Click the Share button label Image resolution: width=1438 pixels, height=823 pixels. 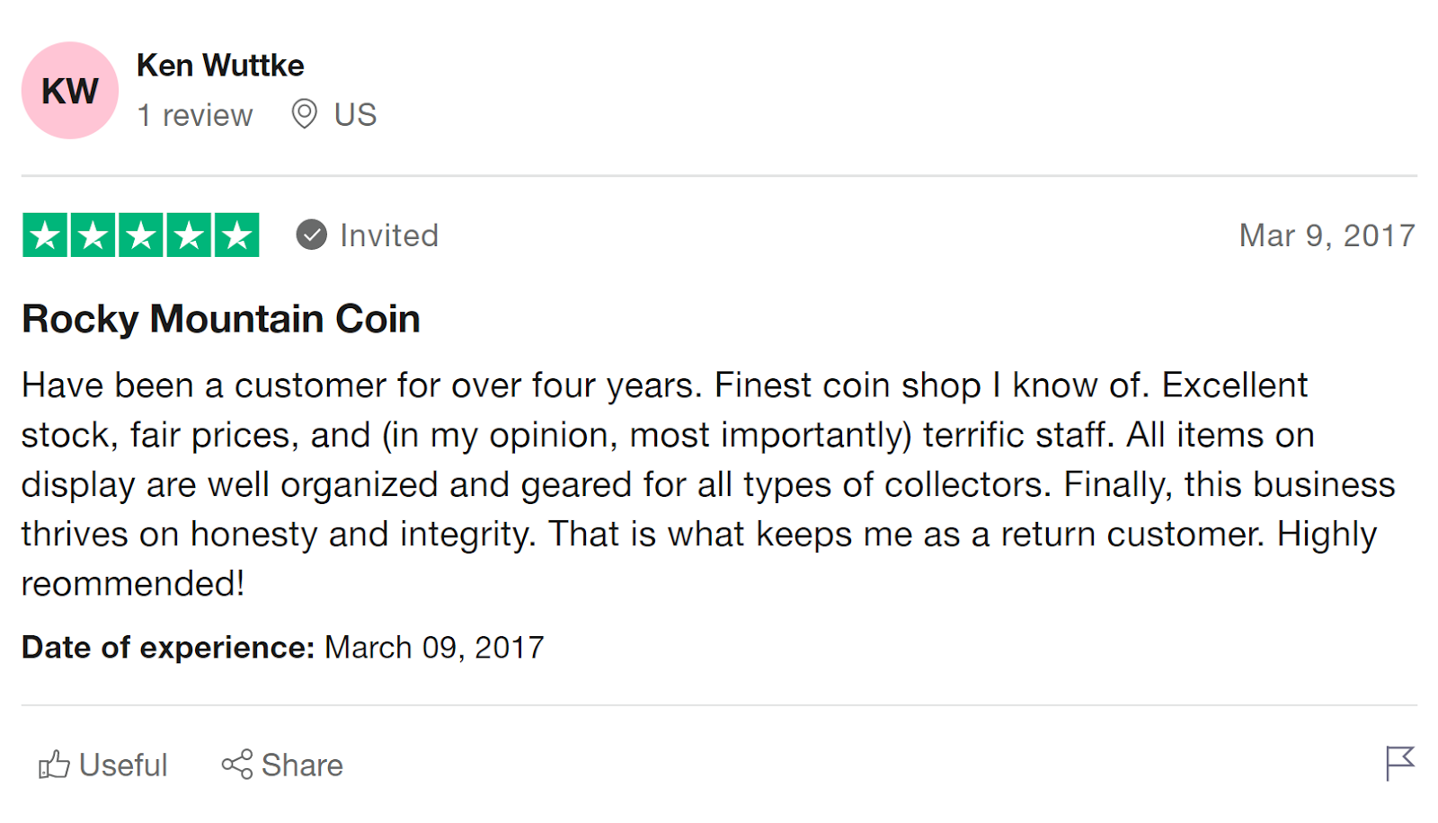click(302, 765)
